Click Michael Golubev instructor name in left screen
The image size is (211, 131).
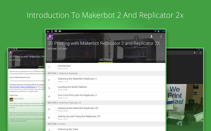pyautogui.click(x=19, y=99)
